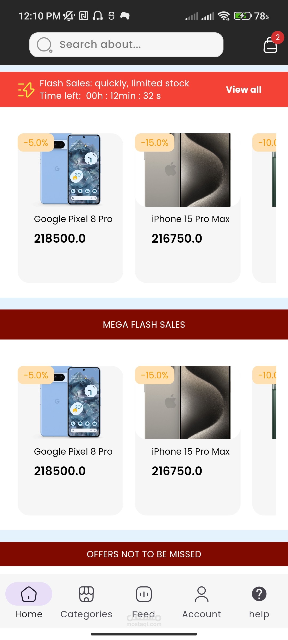
Task: Tap the top -15.0% discount badge
Action: point(155,143)
